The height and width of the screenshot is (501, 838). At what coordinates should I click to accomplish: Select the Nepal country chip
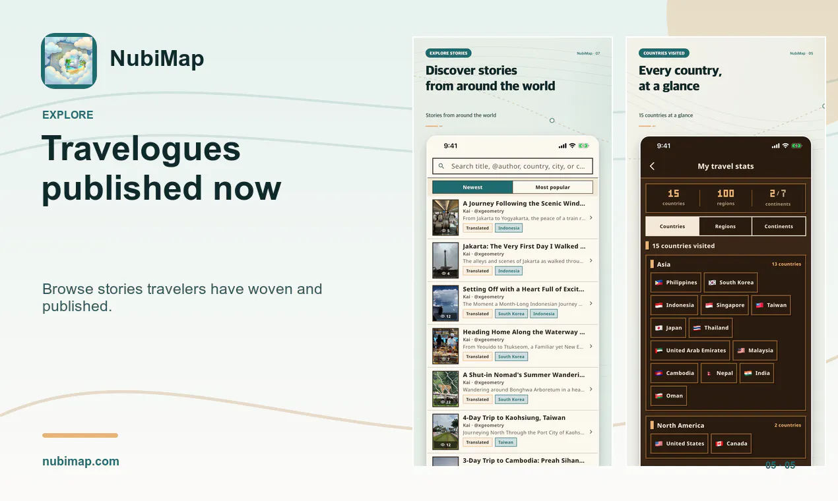[719, 373]
